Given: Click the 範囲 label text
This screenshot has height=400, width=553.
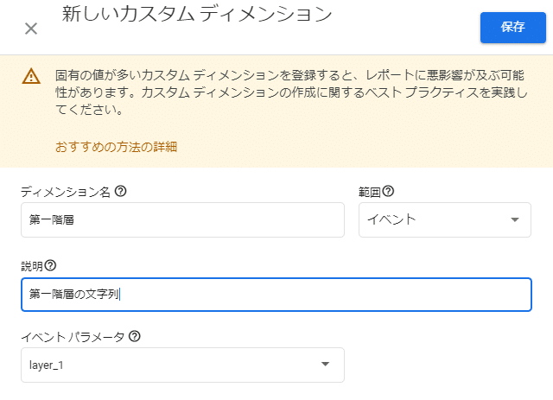Looking at the screenshot, I should coord(370,192).
